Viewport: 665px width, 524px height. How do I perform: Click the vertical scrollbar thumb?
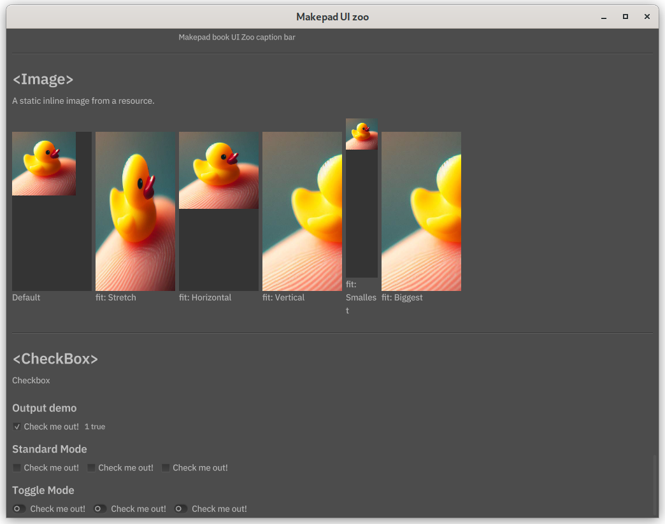tap(655, 485)
